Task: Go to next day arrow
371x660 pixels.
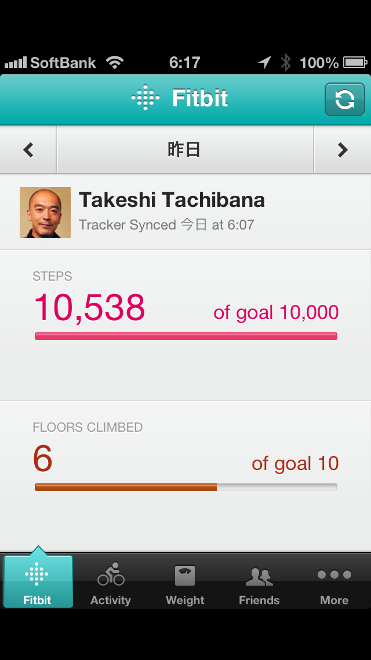Action: 343,150
